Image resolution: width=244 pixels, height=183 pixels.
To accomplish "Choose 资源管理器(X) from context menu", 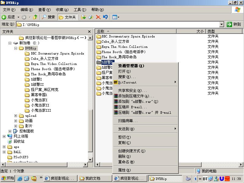I will pyautogui.click(x=146, y=66).
